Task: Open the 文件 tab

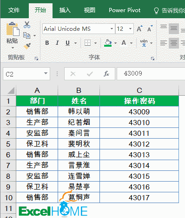Action: (x=14, y=10)
